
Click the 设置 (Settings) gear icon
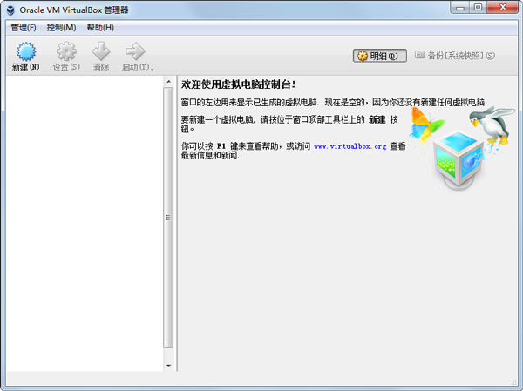pos(66,51)
